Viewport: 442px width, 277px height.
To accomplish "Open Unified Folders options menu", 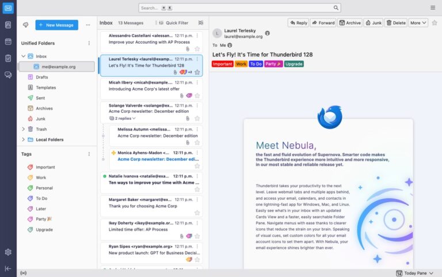I will coord(89,43).
